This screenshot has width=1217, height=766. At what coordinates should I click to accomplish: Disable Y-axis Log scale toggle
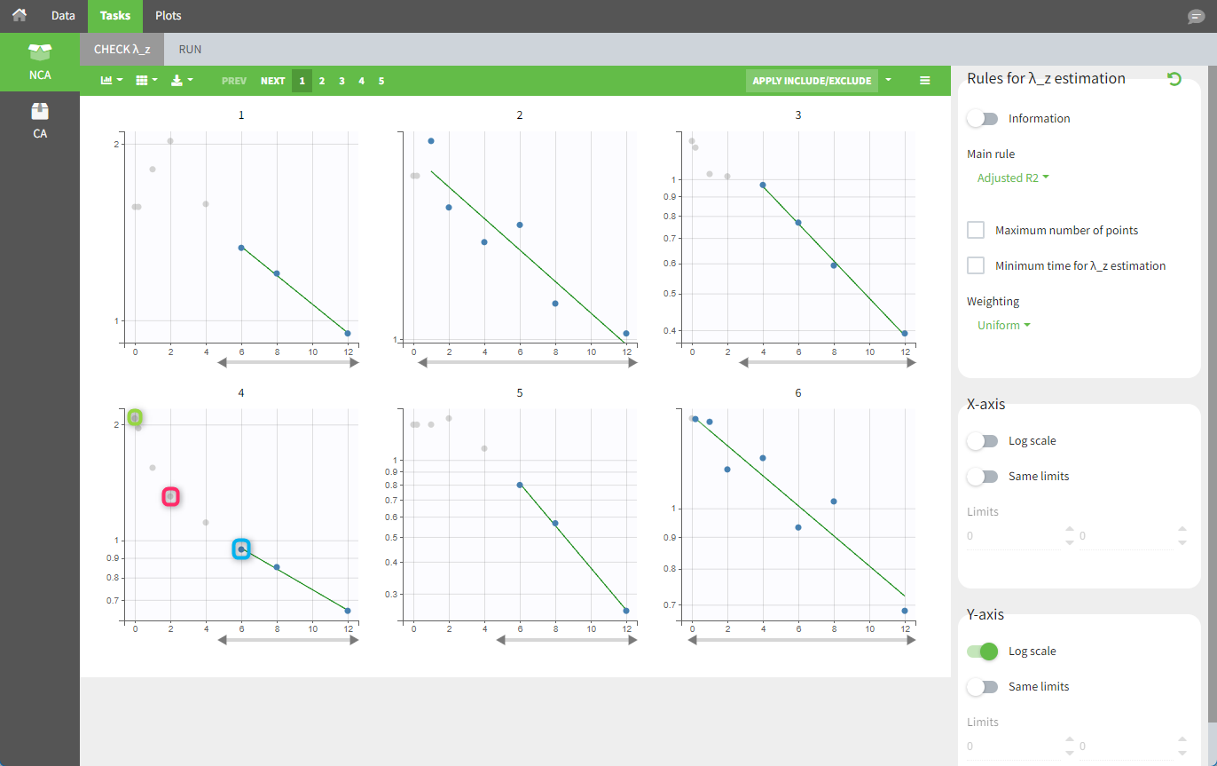tap(983, 651)
